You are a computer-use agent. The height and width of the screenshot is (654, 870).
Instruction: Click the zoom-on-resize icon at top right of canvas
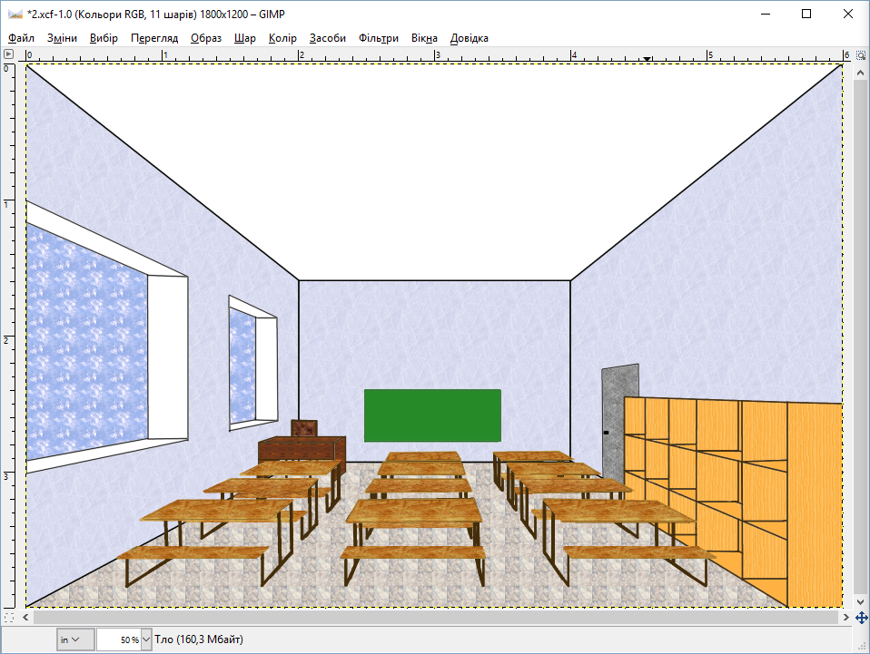(x=861, y=54)
